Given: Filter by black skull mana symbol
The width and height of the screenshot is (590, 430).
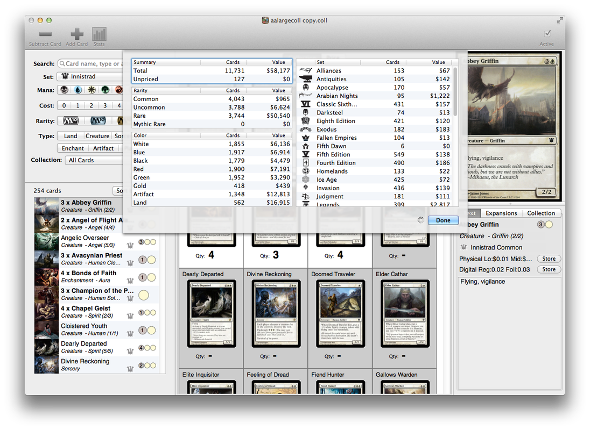Looking at the screenshot, I should (64, 90).
